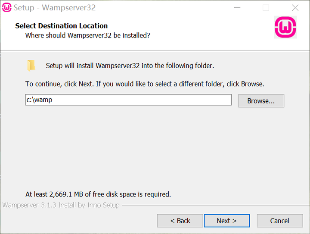Image resolution: width=310 pixels, height=234 pixels.
Task: Open the Browse... folder picker
Action: click(261, 101)
